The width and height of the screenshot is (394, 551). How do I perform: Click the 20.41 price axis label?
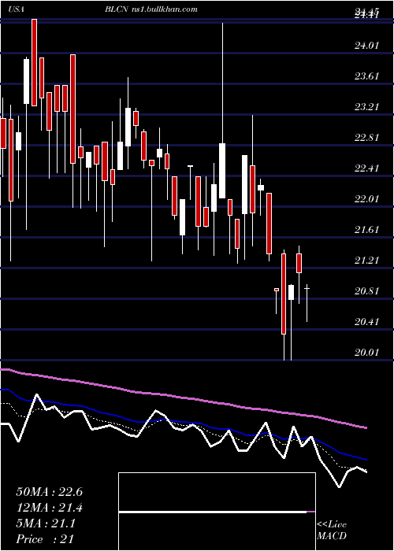[x=366, y=321]
